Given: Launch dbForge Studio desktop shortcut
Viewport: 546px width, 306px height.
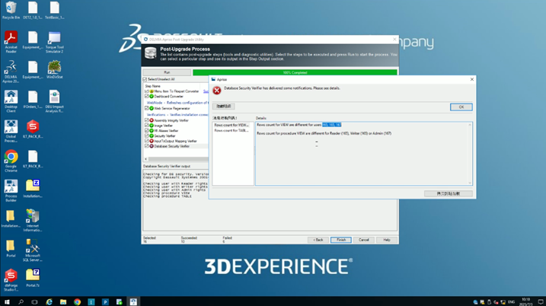Looking at the screenshot, I should pos(11,279).
